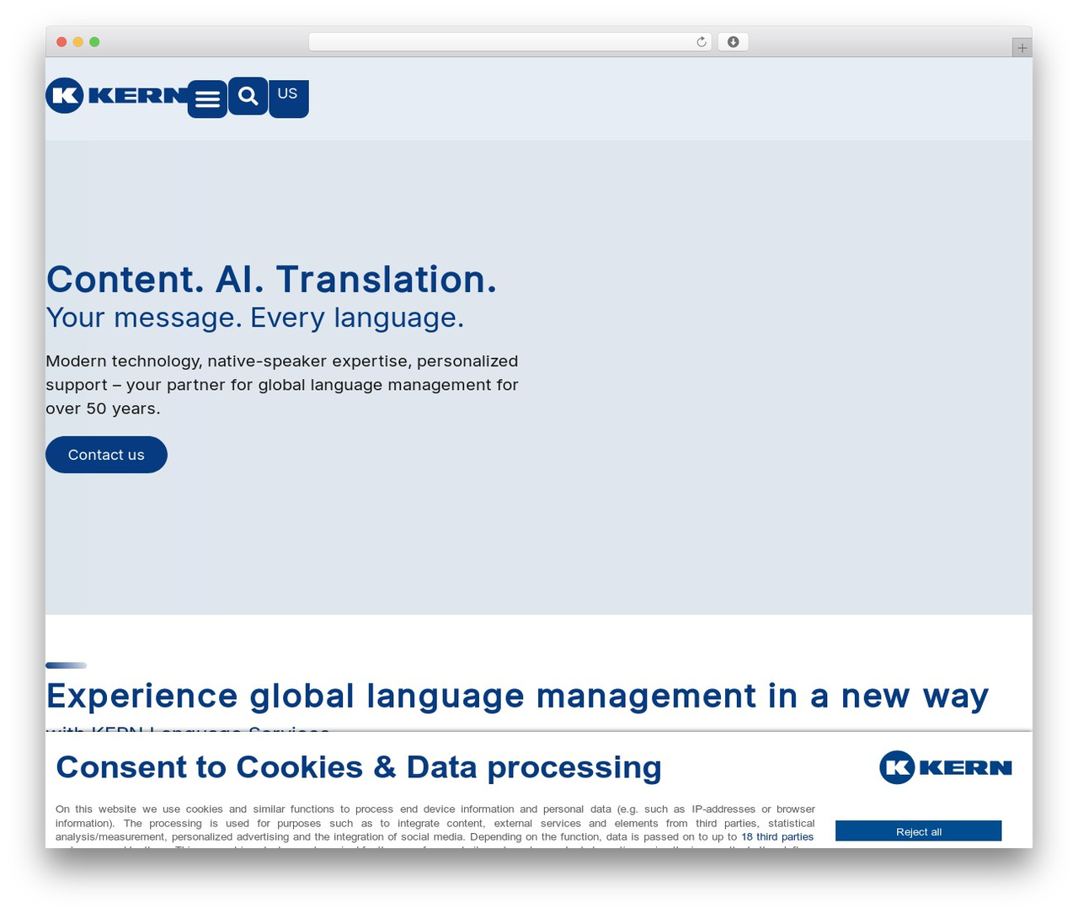The height and width of the screenshot is (913, 1078).
Task: Reject all cookies in consent banner
Action: point(918,831)
